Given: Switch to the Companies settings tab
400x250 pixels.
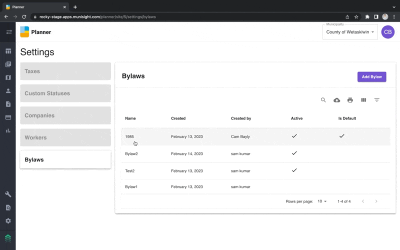Looking at the screenshot, I should coord(65,115).
